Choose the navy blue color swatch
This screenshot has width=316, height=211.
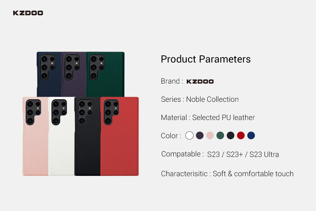click(251, 136)
